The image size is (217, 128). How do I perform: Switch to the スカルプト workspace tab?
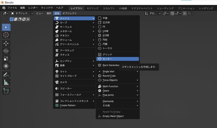click(109, 8)
